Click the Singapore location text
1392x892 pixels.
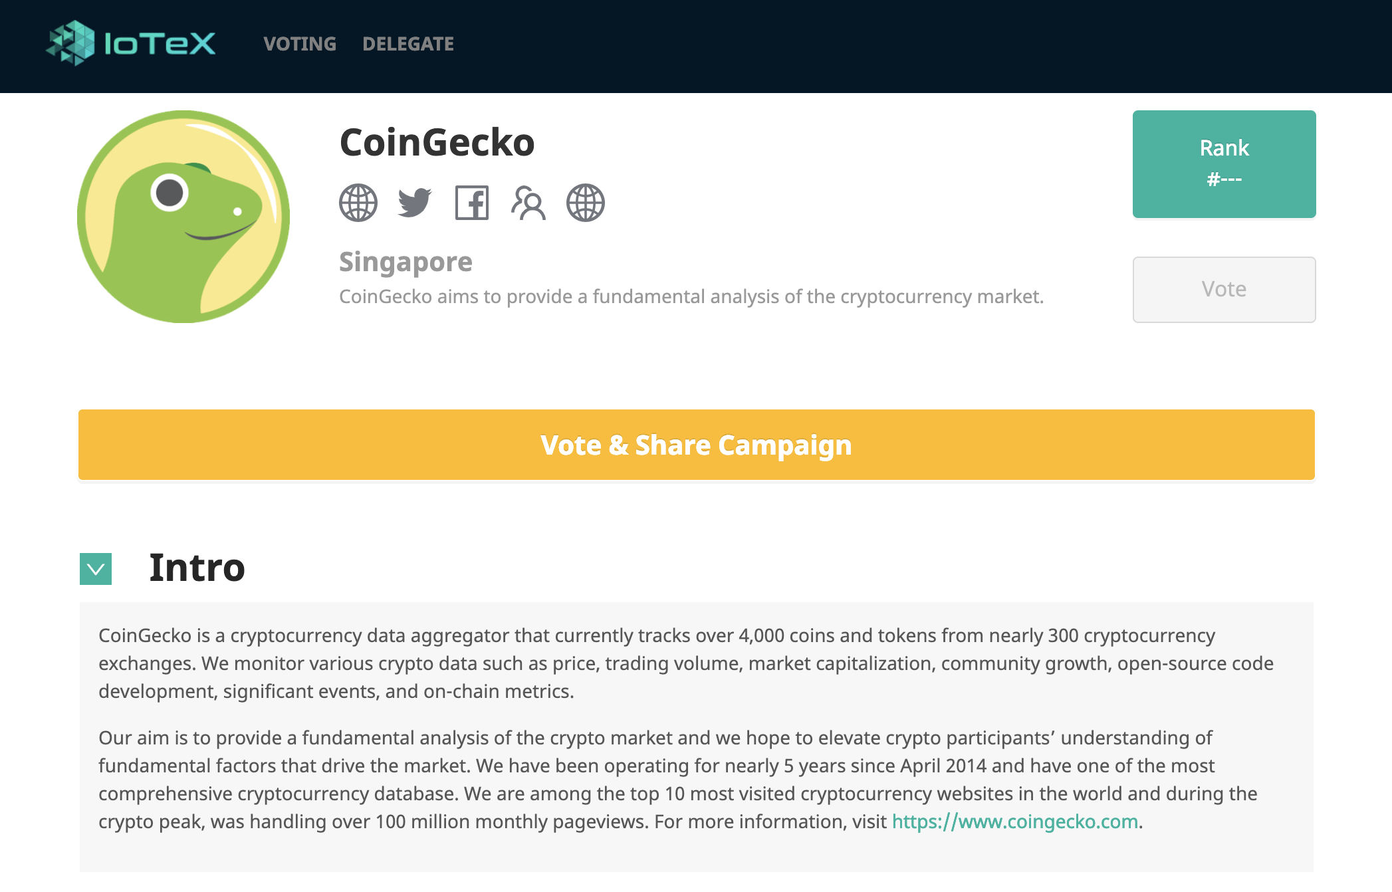coord(406,263)
